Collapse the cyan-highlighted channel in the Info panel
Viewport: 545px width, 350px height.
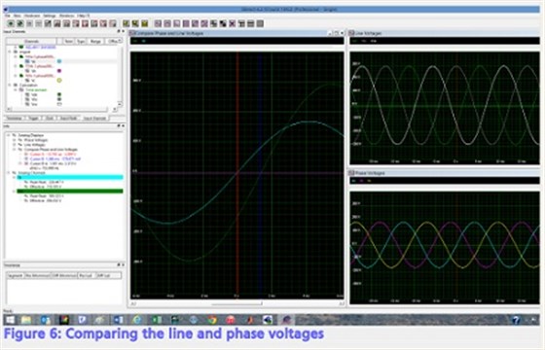[15, 177]
